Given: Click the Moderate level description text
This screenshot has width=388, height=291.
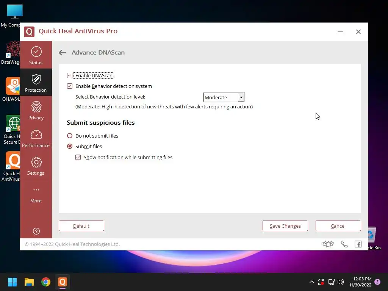Looking at the screenshot, I should coord(164,106).
